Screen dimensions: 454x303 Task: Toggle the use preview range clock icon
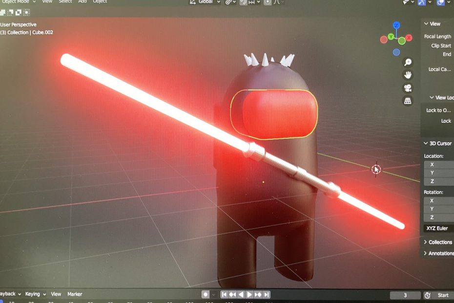point(428,295)
